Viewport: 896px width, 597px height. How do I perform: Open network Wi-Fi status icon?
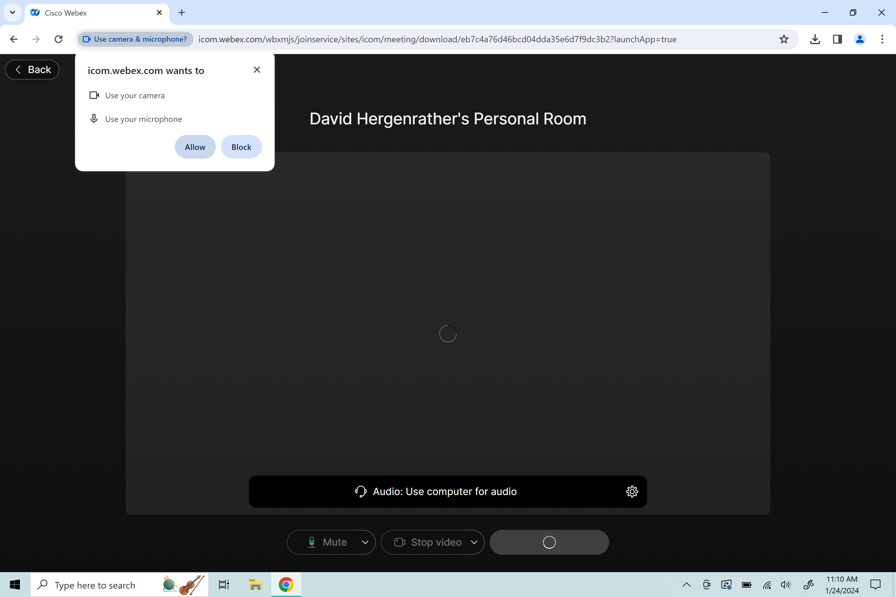(767, 585)
